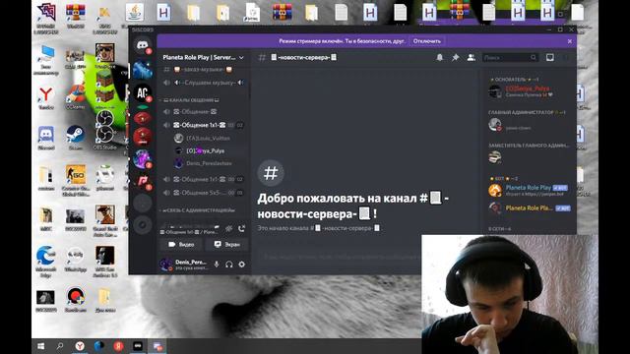The width and height of the screenshot is (630, 354).
Task: Open the taskbar search magnifier
Action: (60, 346)
